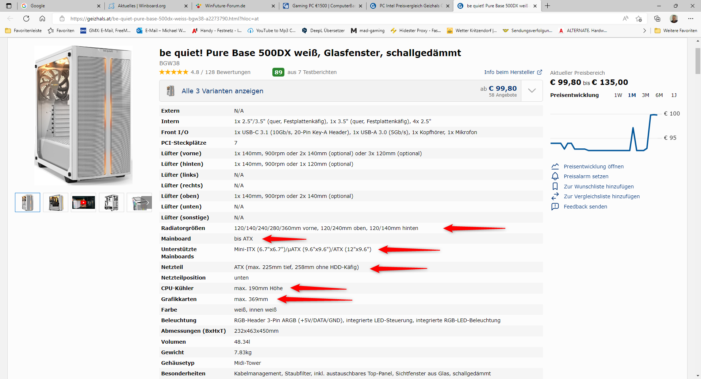The width and height of the screenshot is (701, 379).
Task: Select 1J price history range
Action: pos(674,95)
